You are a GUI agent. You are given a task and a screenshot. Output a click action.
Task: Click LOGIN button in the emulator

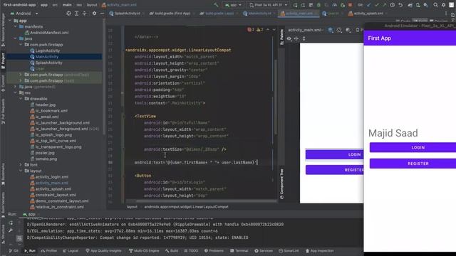click(x=413, y=147)
